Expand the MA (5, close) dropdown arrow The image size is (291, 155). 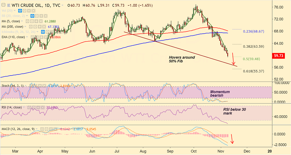click(22, 21)
